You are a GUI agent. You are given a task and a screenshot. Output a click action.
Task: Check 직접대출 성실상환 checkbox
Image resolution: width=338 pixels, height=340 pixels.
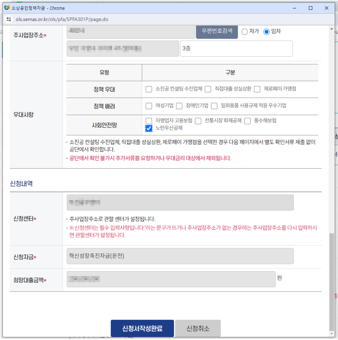[208, 89]
